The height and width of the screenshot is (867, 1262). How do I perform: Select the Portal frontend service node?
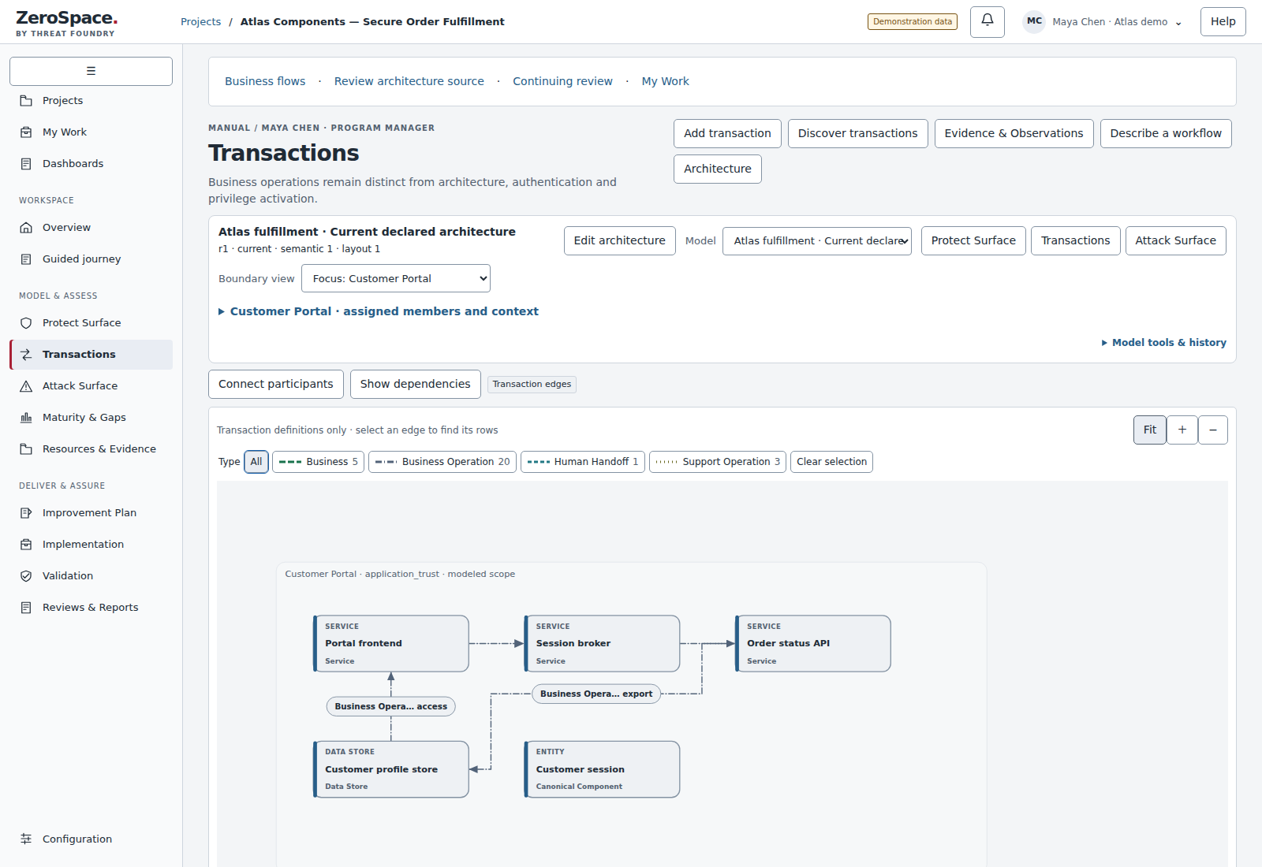click(x=391, y=644)
